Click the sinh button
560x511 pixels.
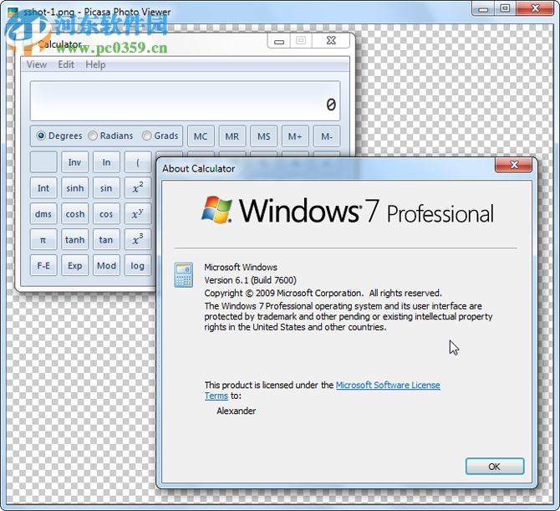74,188
